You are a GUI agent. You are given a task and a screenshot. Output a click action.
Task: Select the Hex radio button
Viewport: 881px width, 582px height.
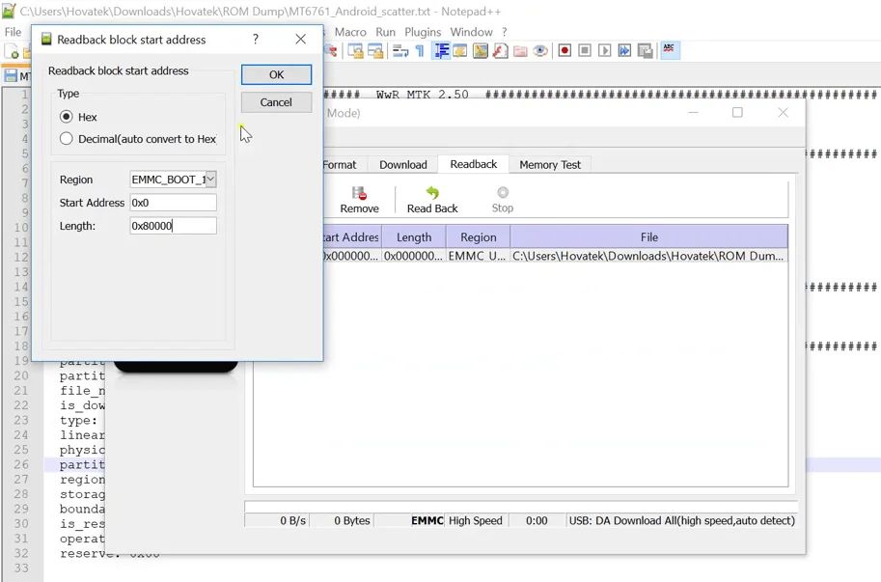pyautogui.click(x=67, y=116)
